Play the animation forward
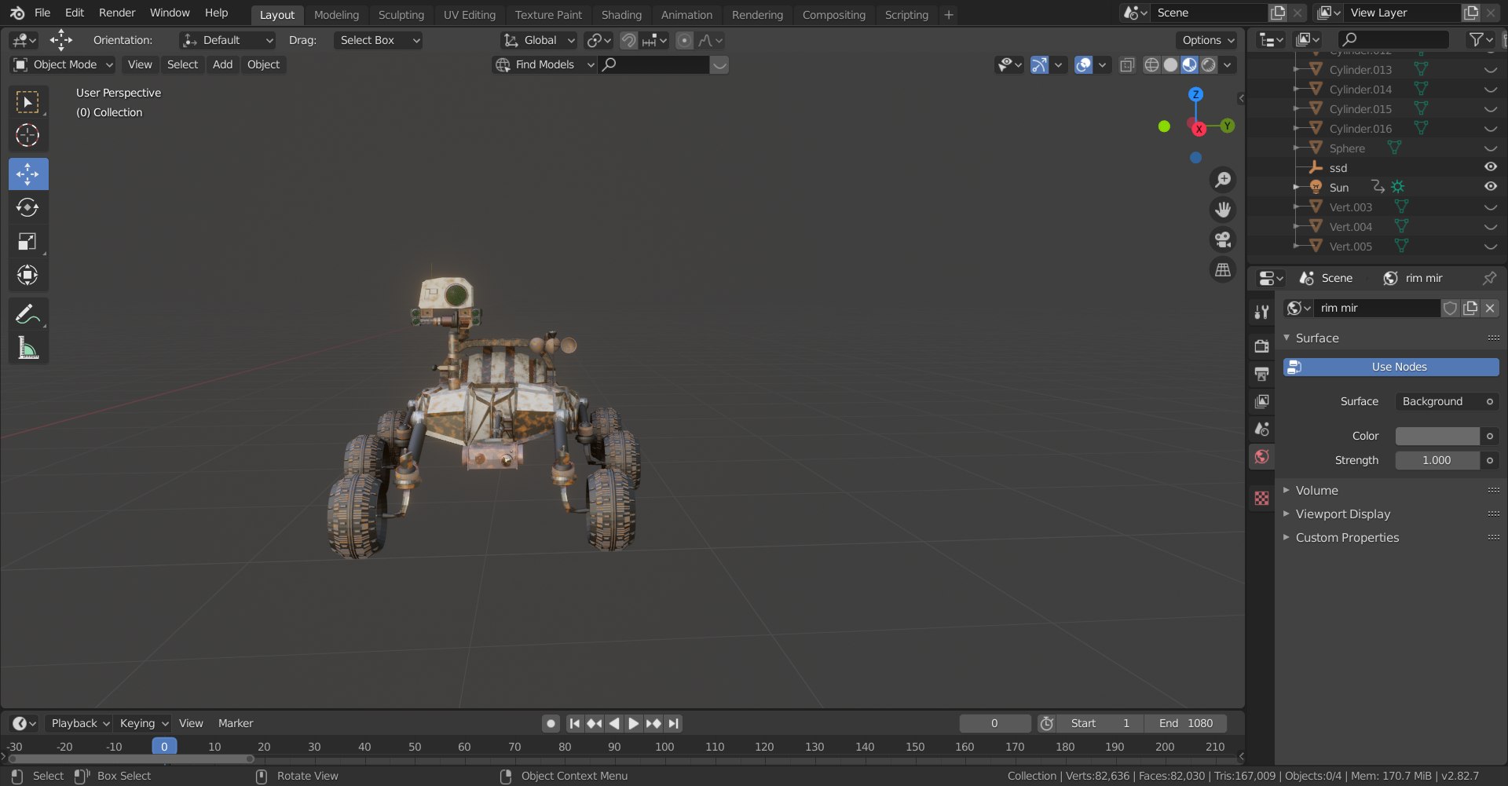 pos(633,723)
